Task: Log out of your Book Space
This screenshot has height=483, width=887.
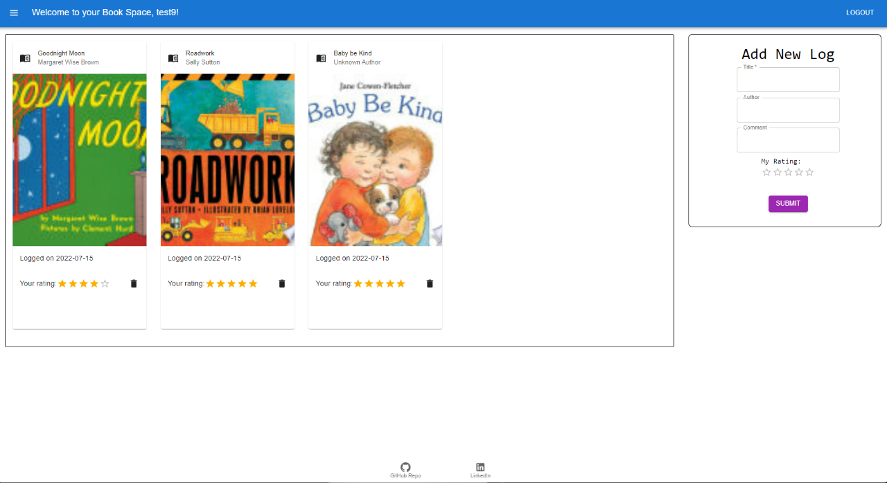Action: coord(859,12)
